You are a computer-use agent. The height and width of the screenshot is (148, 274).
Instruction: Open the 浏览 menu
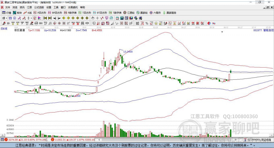(x=15, y=7)
